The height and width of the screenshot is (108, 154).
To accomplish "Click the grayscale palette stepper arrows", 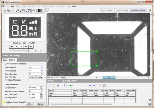I will click(37, 11).
